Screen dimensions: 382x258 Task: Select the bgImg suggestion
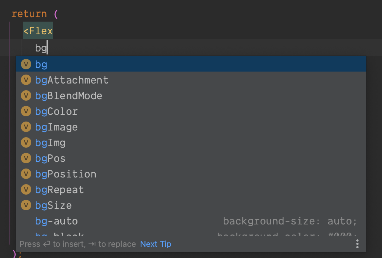point(51,142)
